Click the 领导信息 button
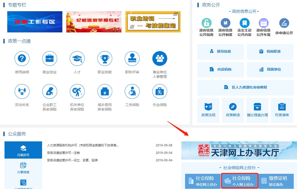The height and width of the screenshot is (189, 297). 220,52
